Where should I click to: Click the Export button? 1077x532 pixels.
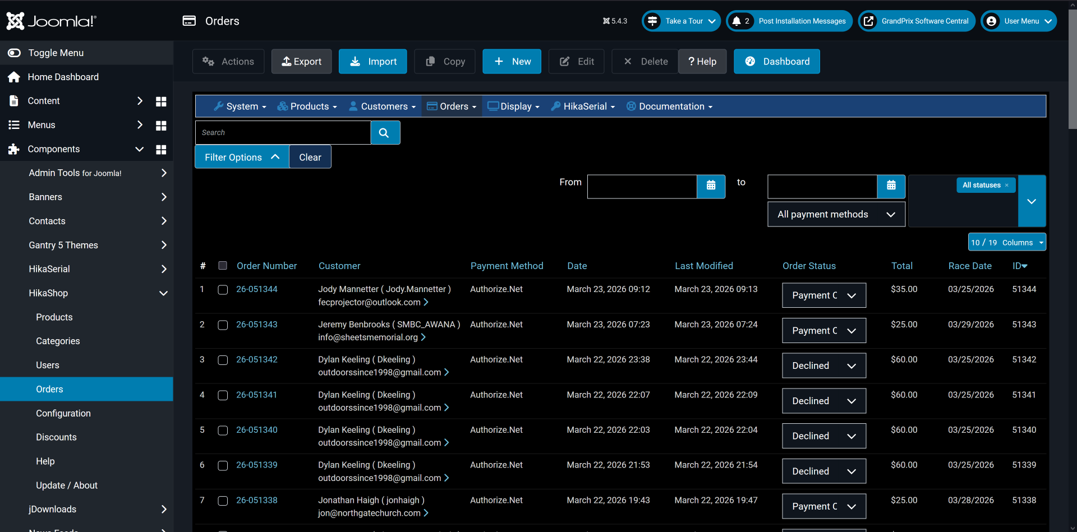click(x=301, y=62)
